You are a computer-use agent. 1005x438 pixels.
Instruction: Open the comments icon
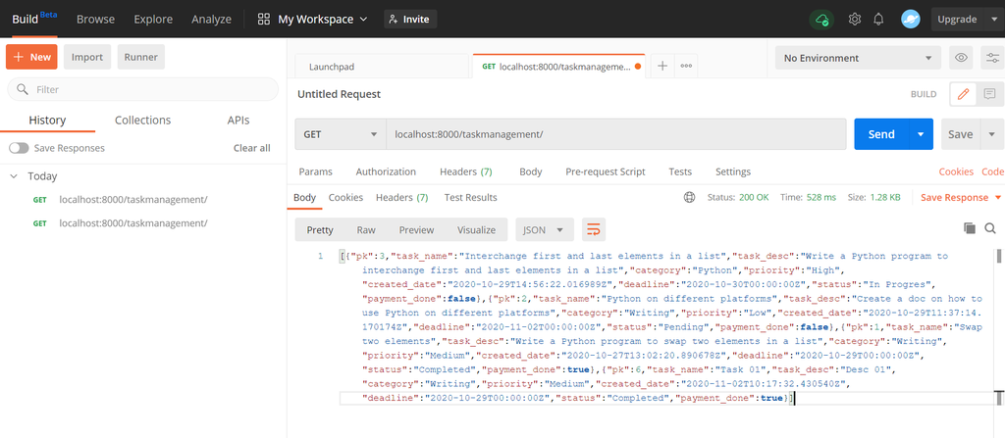click(989, 94)
